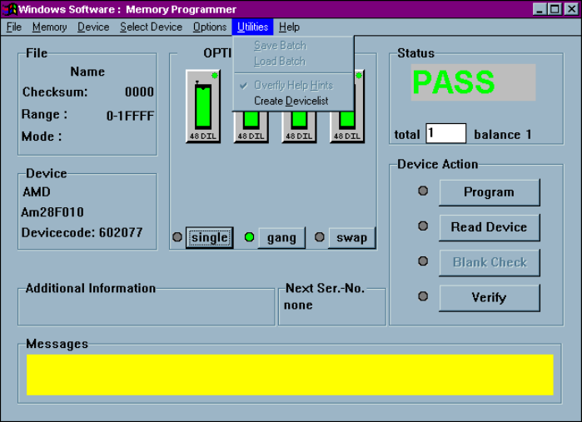Click the total count input field
The width and height of the screenshot is (582, 422).
[x=445, y=133]
